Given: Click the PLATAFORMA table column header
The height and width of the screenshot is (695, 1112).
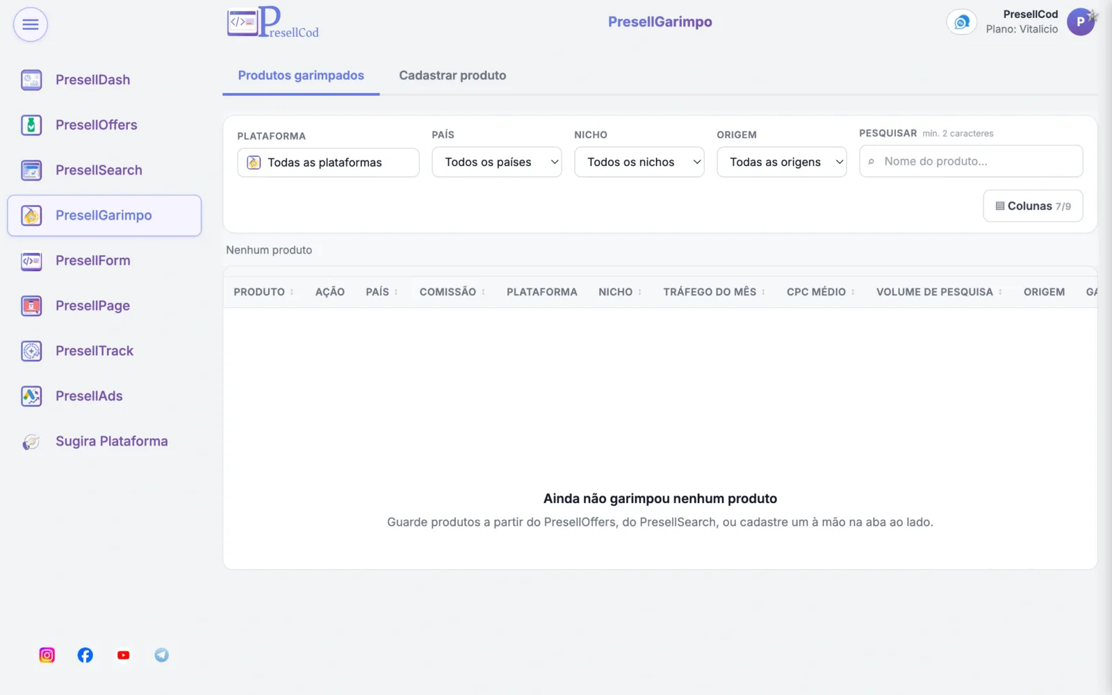Looking at the screenshot, I should 542,292.
